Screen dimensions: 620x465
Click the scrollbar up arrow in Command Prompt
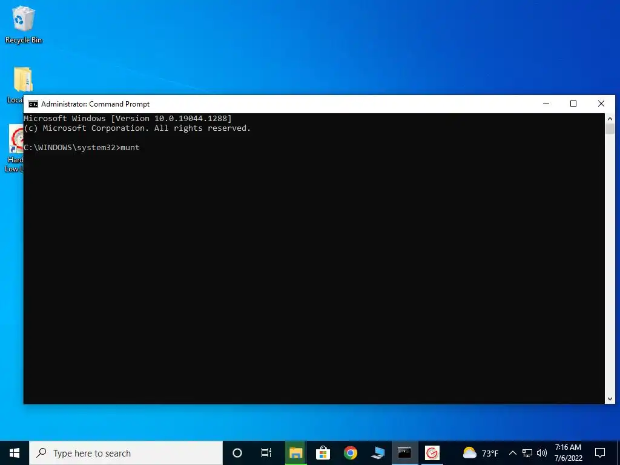(x=610, y=118)
